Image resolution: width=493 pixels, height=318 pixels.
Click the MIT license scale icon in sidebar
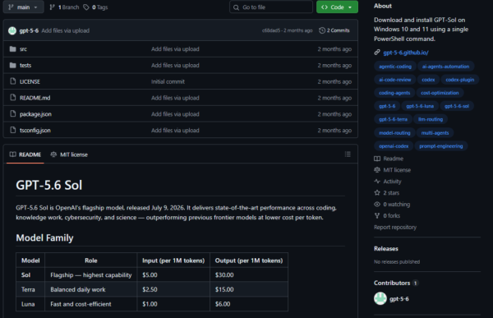point(377,170)
